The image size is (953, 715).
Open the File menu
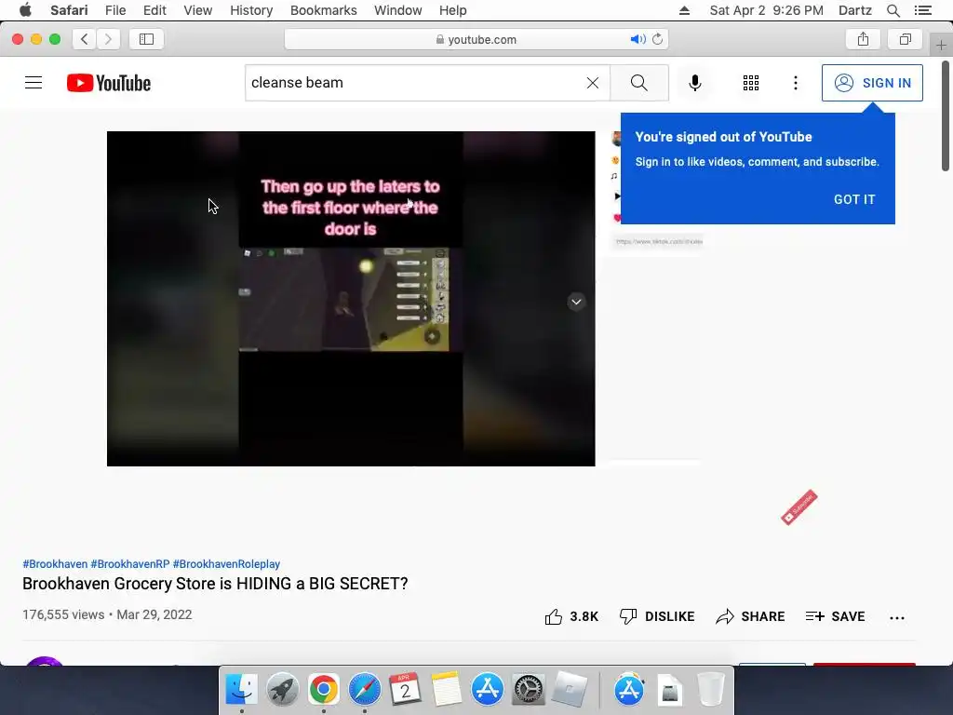coord(114,10)
